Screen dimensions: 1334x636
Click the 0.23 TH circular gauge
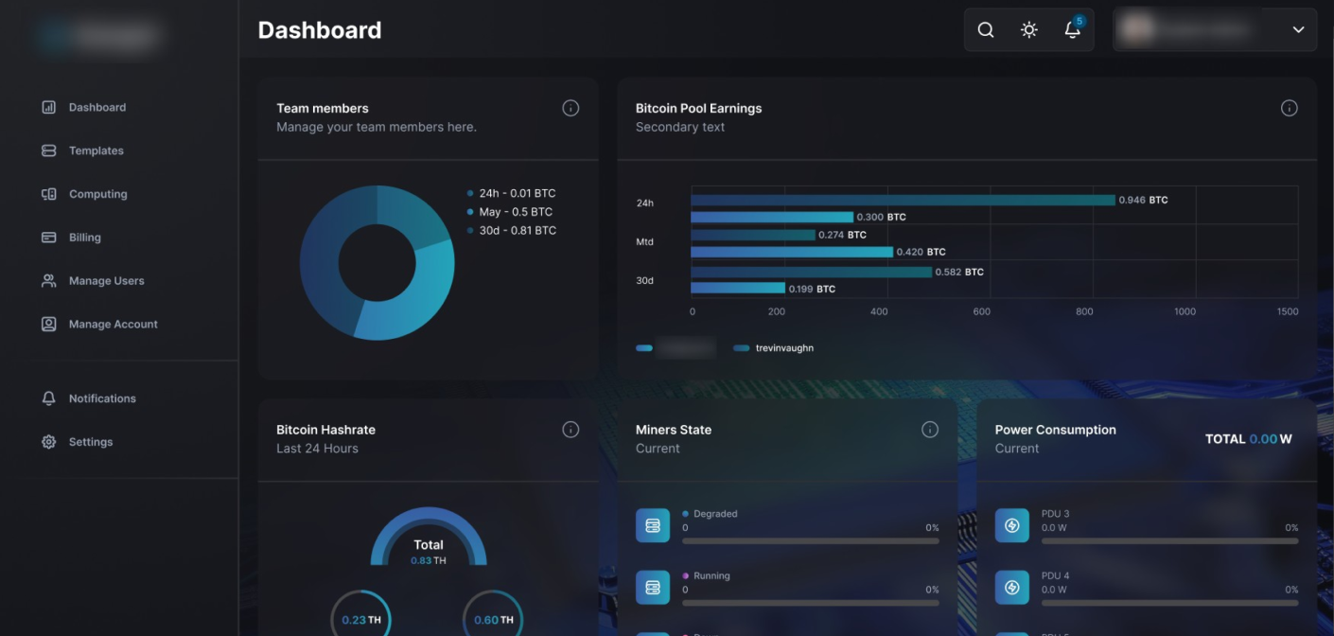point(360,615)
